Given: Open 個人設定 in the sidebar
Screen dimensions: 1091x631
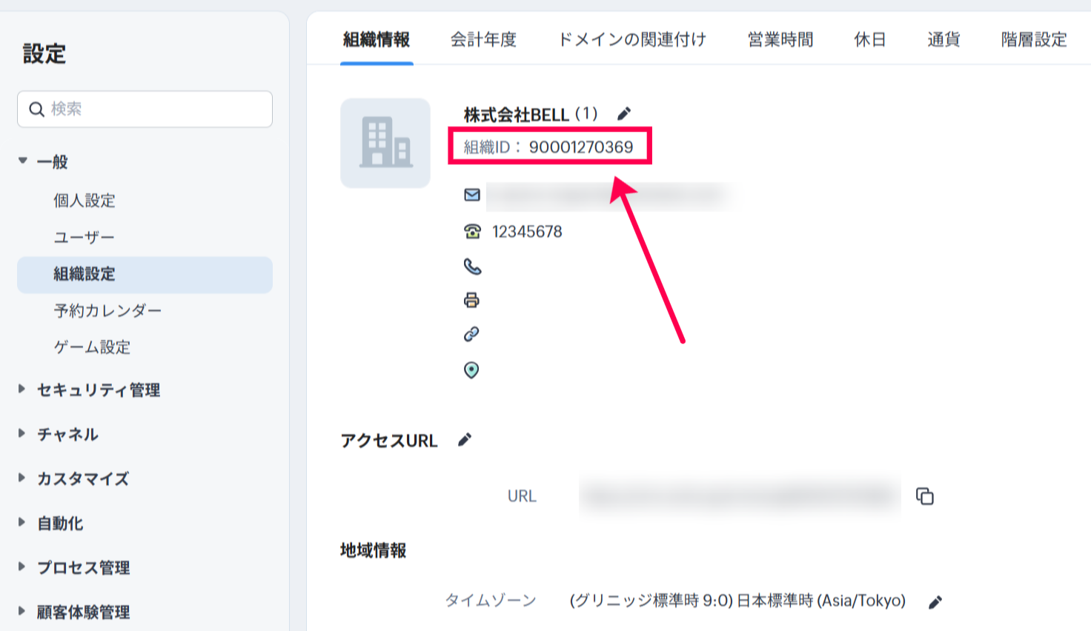Looking at the screenshot, I should pos(84,201).
